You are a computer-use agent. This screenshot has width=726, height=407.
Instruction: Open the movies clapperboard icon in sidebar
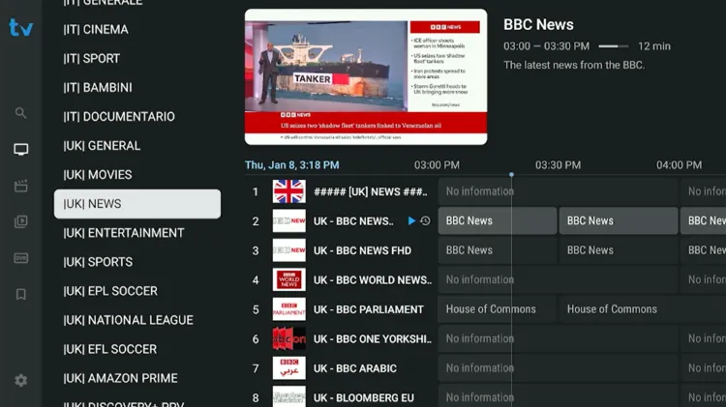[21, 186]
